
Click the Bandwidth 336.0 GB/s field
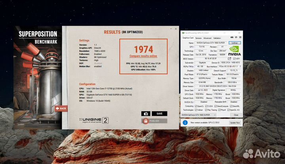(x=232, y=82)
